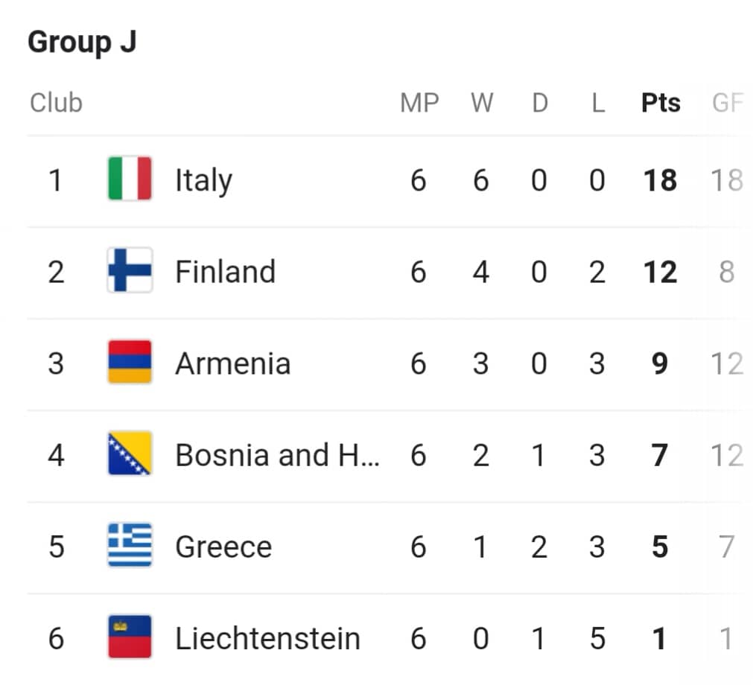Click the Finland flag icon
The height and width of the screenshot is (697, 753).
(130, 270)
